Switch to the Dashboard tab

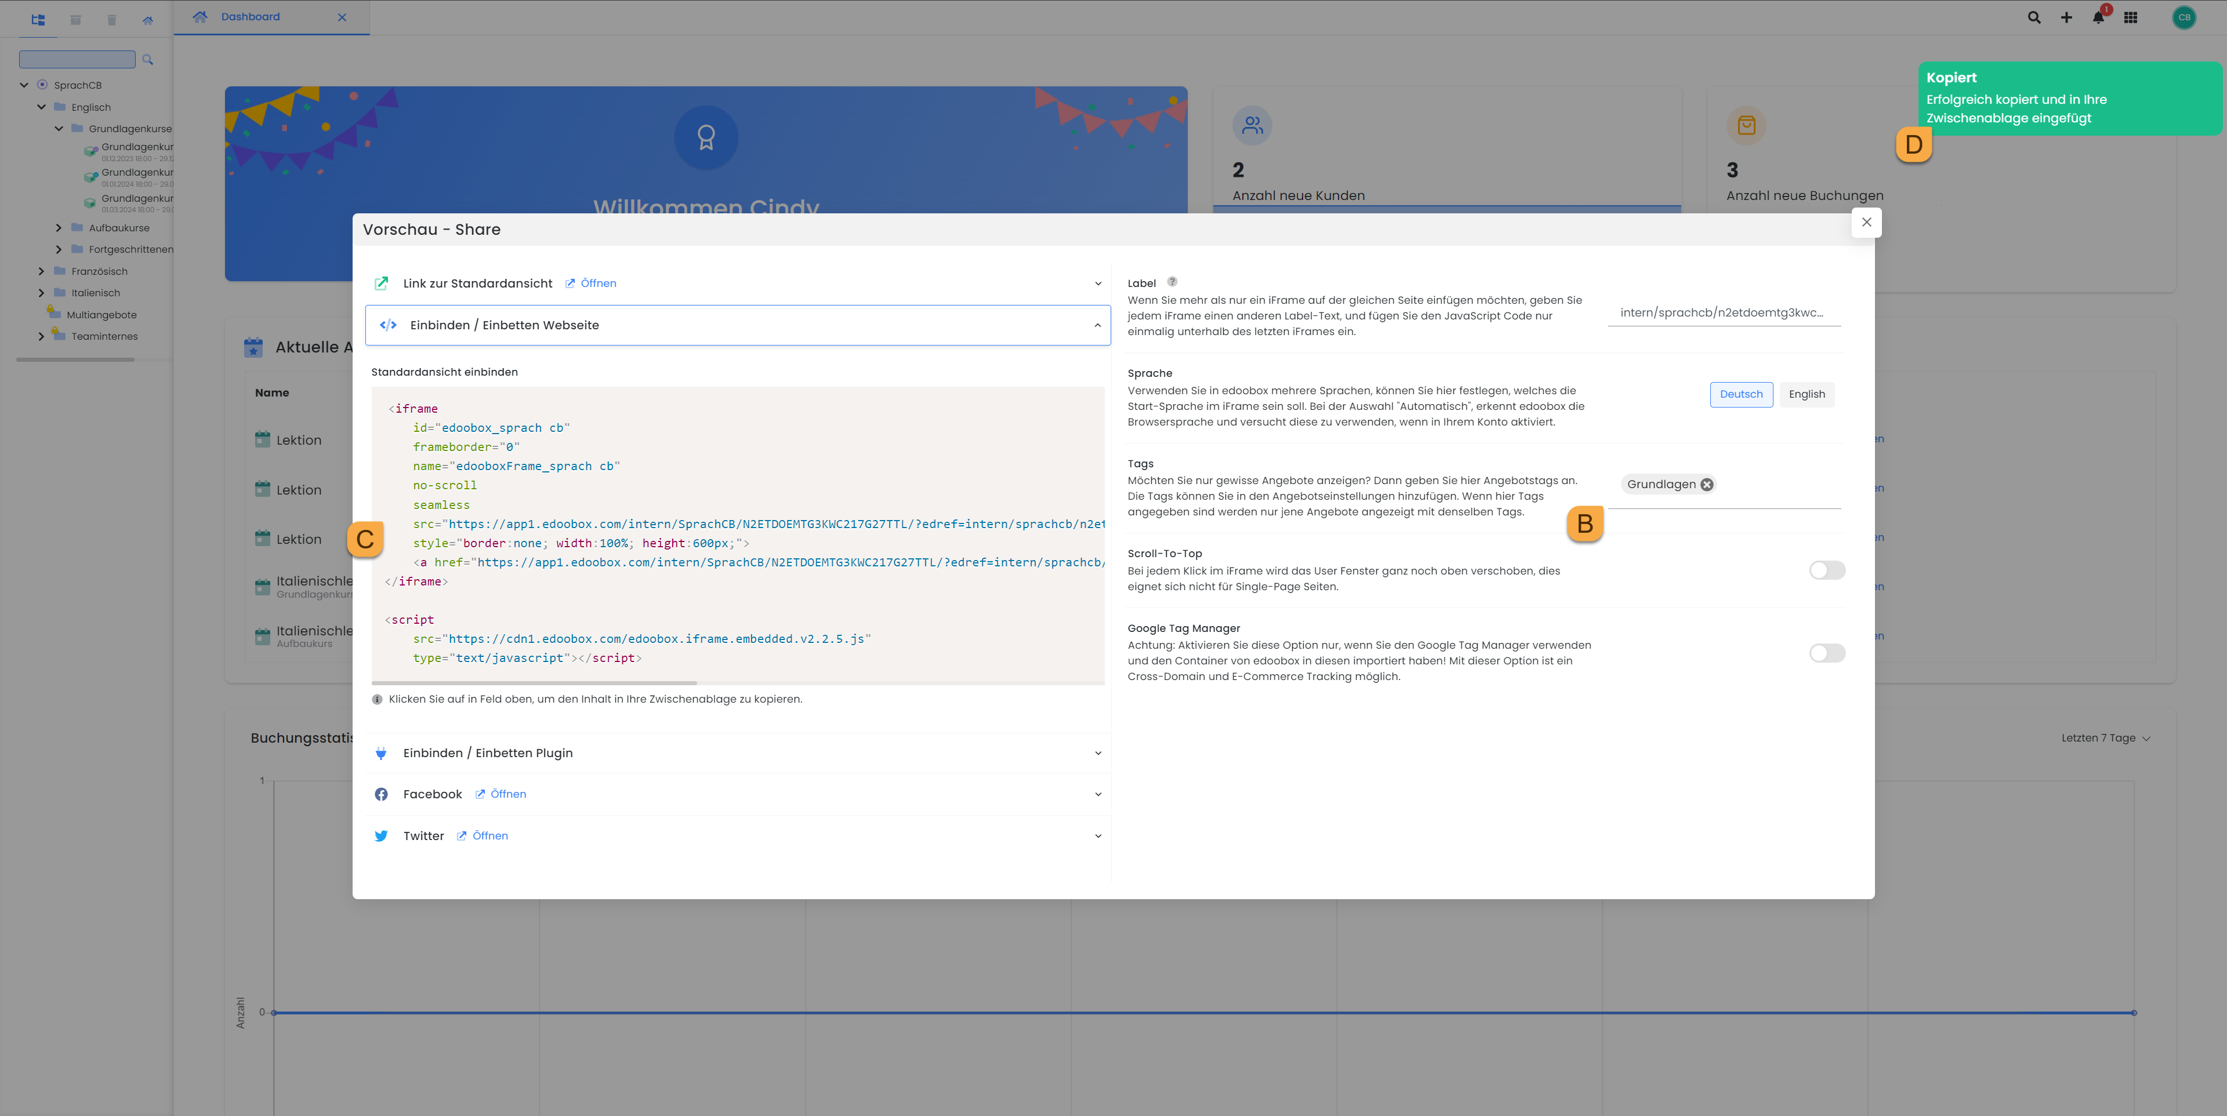click(x=250, y=16)
